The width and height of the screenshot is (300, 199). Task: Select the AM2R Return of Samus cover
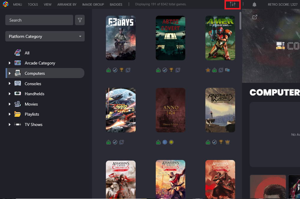220,38
